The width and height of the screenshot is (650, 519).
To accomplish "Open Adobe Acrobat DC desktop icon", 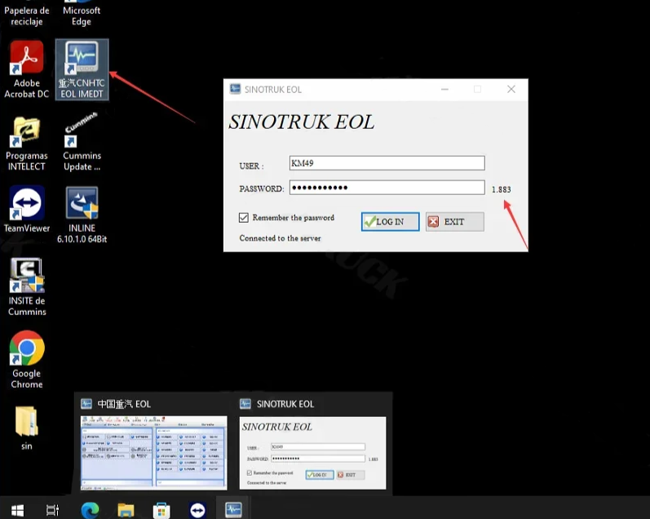I will pos(27,69).
